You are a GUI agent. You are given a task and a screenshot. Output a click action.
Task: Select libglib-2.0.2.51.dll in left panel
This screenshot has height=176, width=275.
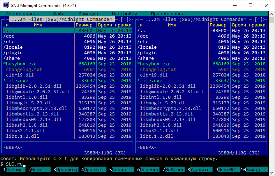(x=67, y=86)
